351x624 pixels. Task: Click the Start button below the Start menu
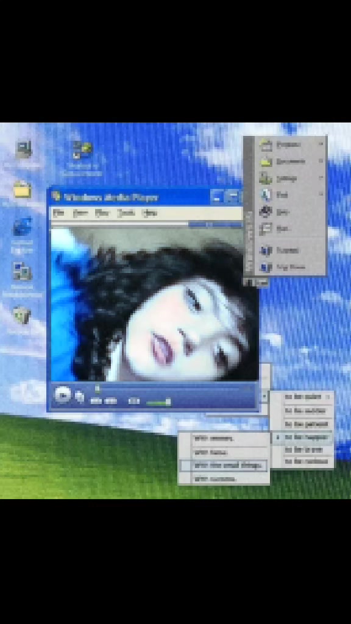click(257, 282)
